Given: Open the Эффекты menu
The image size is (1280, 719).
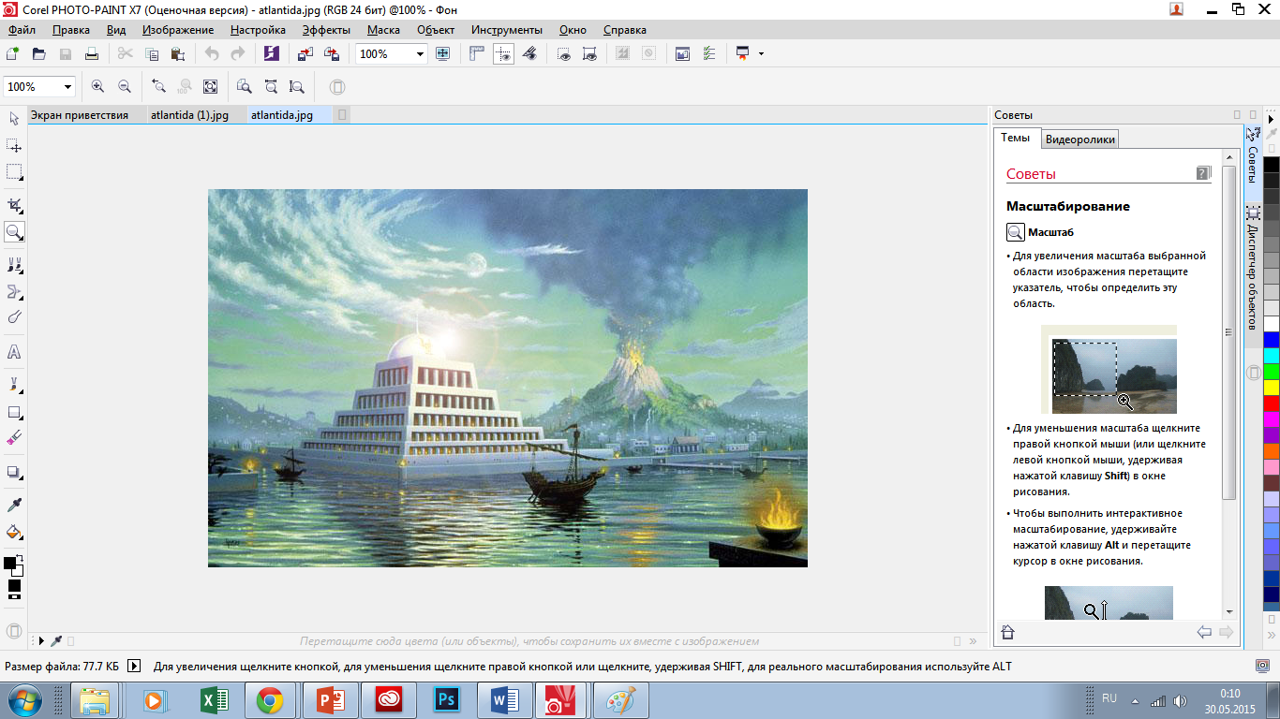Looking at the screenshot, I should click(326, 30).
